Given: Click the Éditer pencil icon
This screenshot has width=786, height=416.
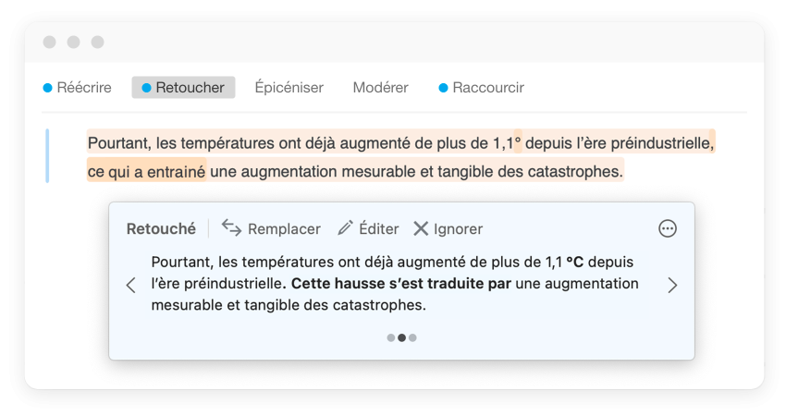Looking at the screenshot, I should [x=346, y=228].
